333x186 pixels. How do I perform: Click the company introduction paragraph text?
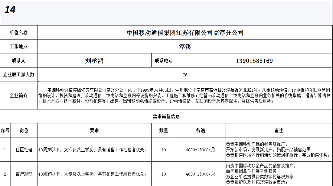point(185,95)
